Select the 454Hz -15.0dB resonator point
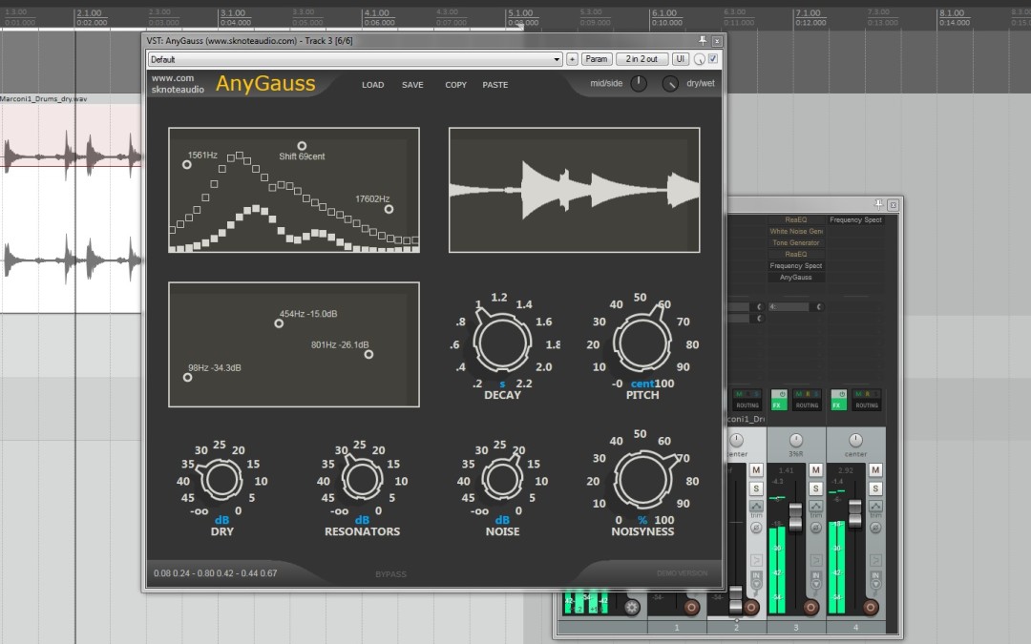The height and width of the screenshot is (644, 1031). [x=279, y=323]
